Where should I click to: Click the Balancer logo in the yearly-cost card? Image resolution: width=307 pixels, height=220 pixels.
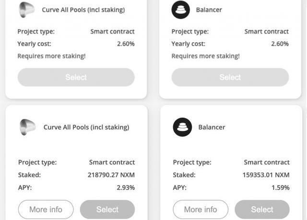click(181, 10)
